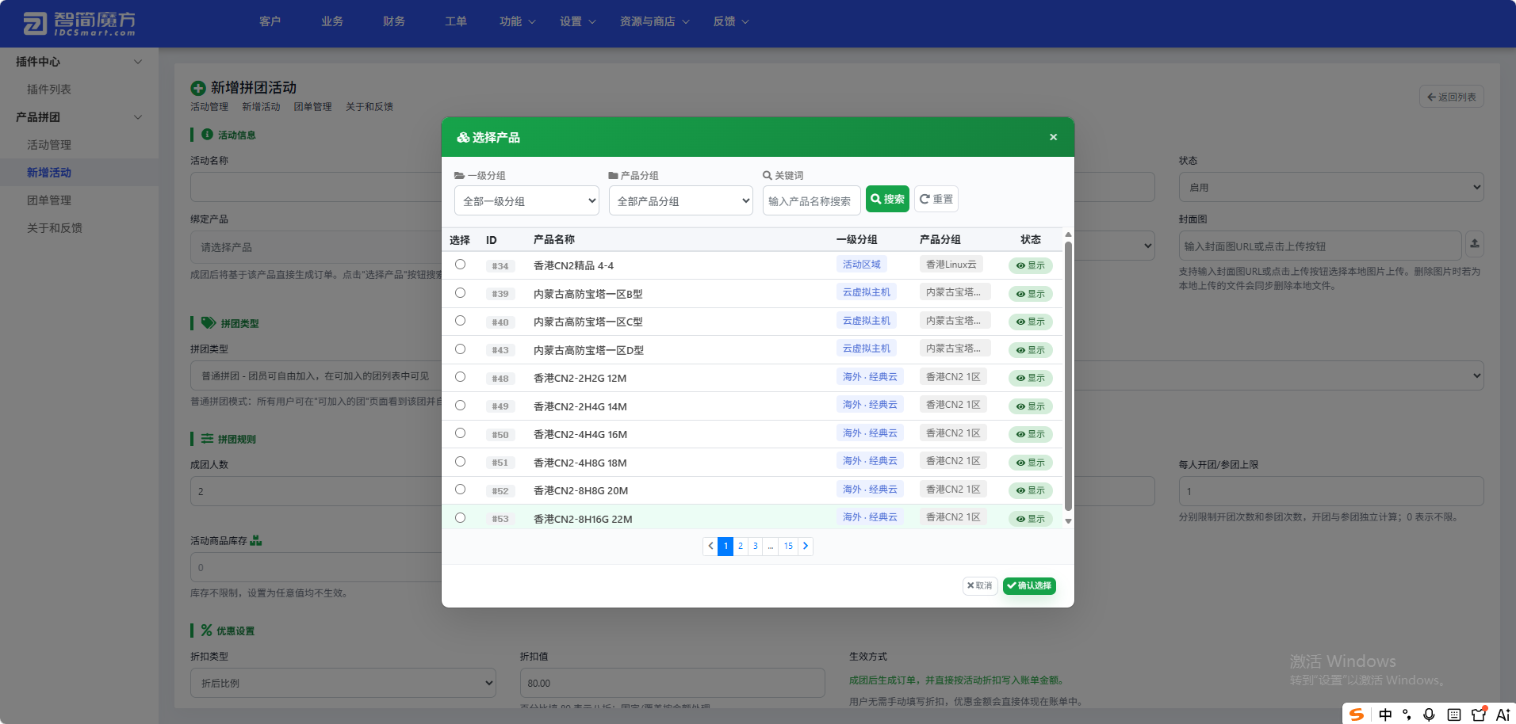Click the 重置 button

[936, 200]
